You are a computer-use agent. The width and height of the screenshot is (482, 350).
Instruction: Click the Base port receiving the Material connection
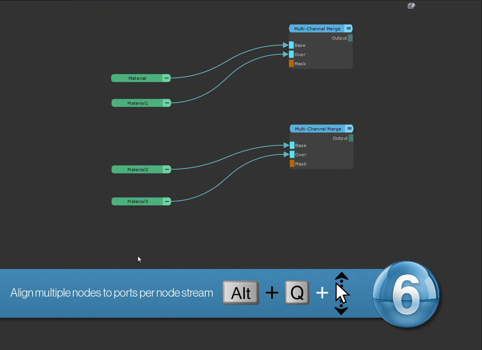(291, 45)
